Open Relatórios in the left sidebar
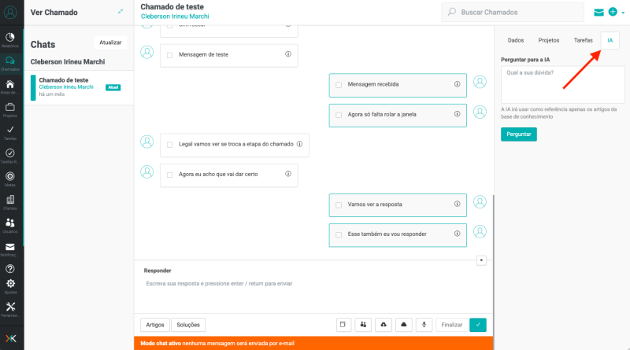Viewport: 630px width, 350px height. pyautogui.click(x=10, y=39)
